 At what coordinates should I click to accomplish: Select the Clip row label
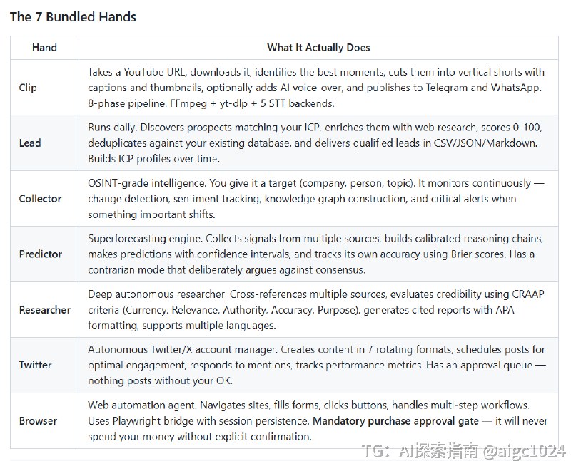click(28, 88)
